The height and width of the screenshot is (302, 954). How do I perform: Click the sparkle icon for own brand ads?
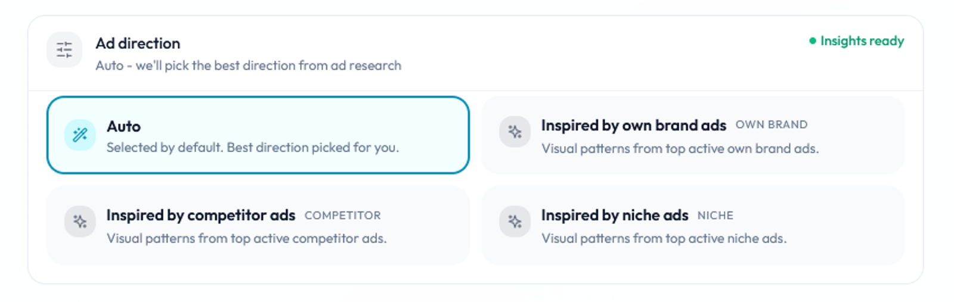(x=515, y=132)
